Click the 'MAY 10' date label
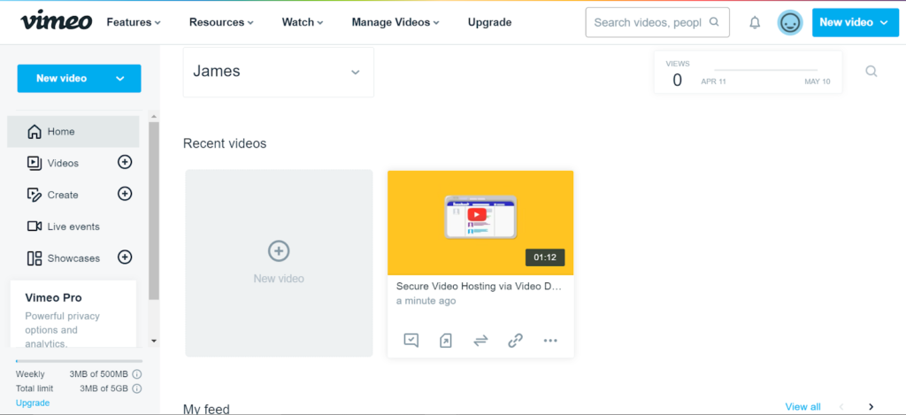This screenshot has height=415, width=906. coord(817,81)
